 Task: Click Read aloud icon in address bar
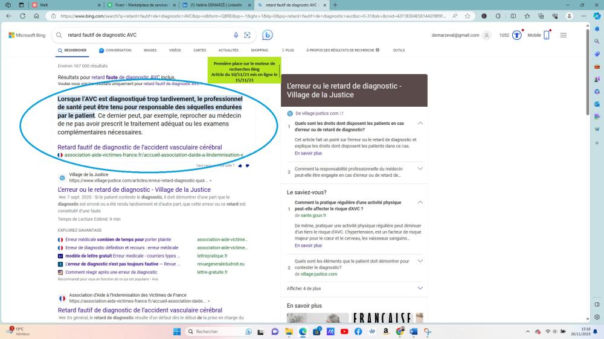click(455, 16)
